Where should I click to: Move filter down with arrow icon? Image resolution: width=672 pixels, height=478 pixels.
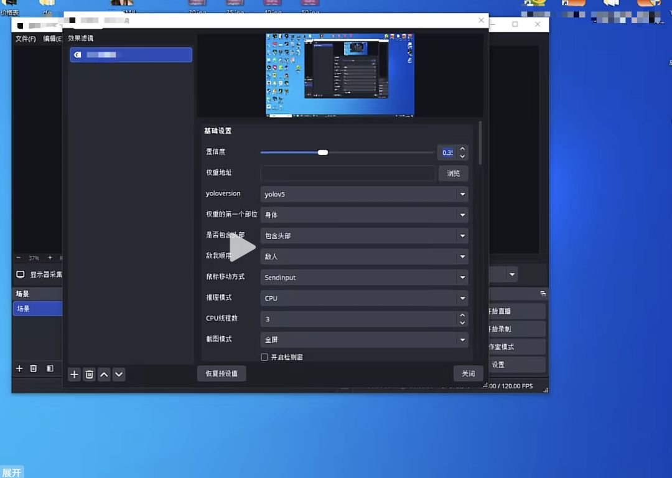pos(119,374)
